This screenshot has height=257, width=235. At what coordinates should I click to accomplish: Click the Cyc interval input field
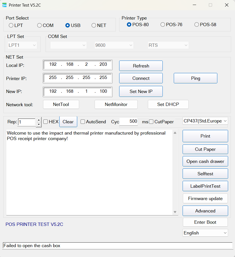point(129,121)
